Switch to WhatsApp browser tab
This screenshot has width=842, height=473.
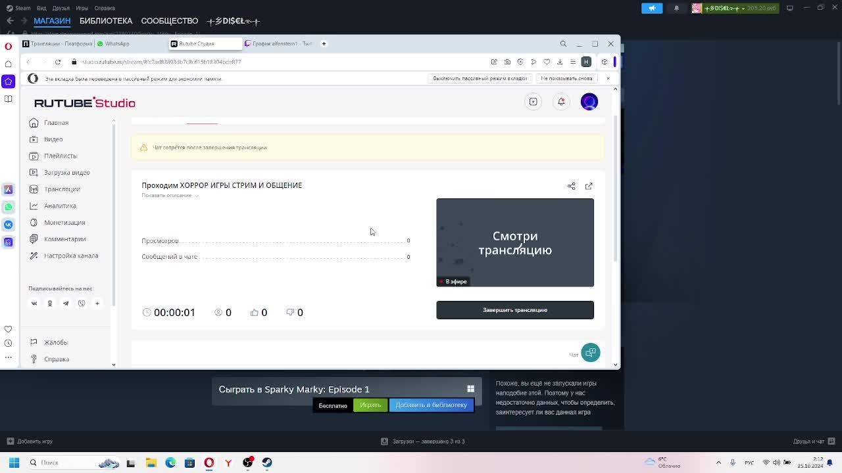(132, 44)
